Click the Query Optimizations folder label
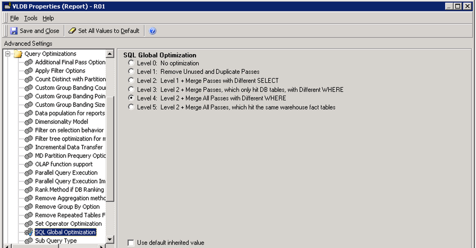 coord(50,54)
